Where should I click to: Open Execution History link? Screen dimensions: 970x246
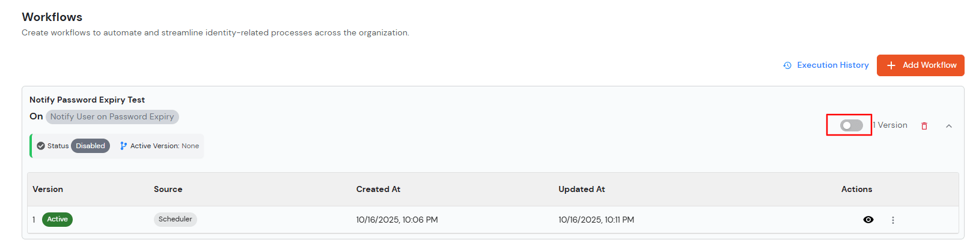832,65
